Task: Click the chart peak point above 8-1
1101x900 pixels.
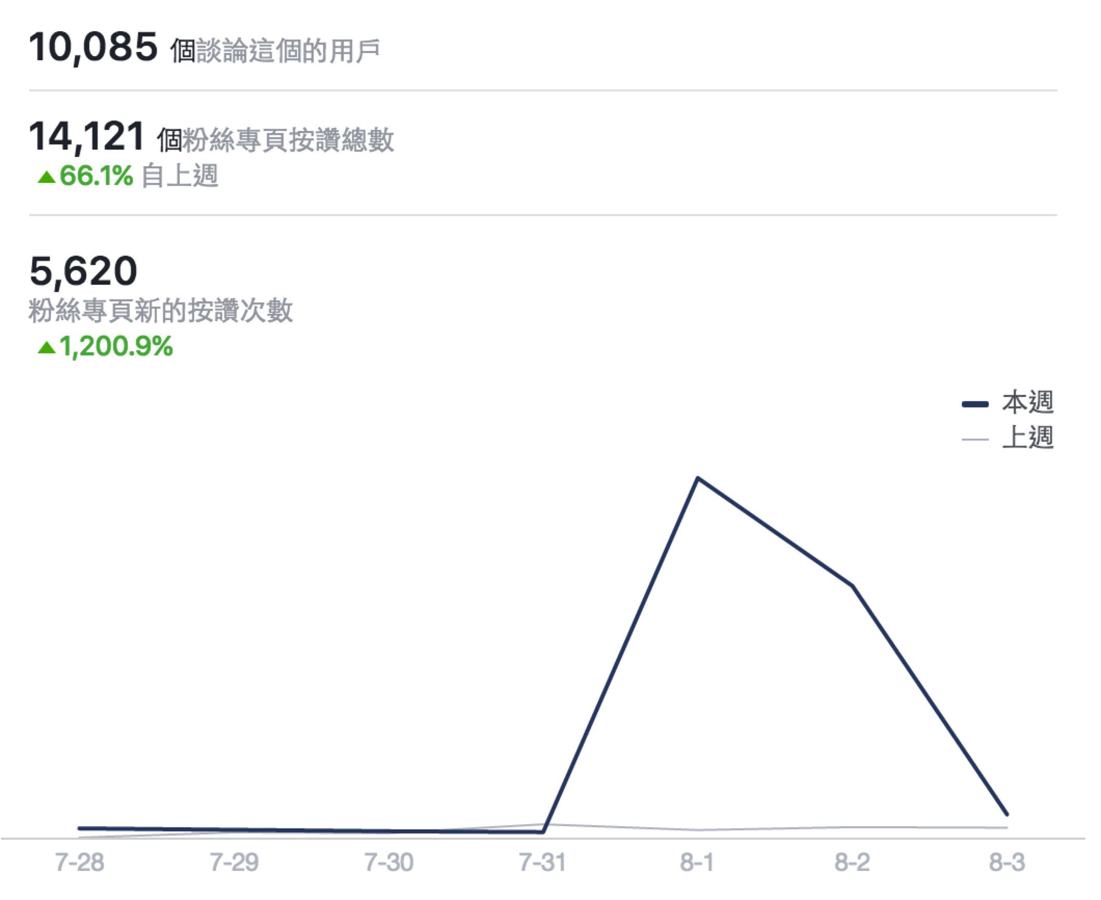Action: coord(697,478)
